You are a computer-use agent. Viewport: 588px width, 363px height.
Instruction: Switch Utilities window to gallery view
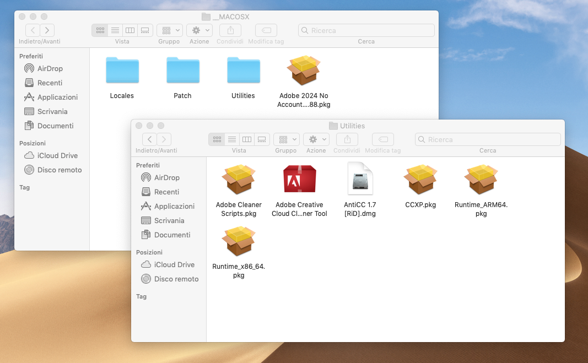click(262, 139)
